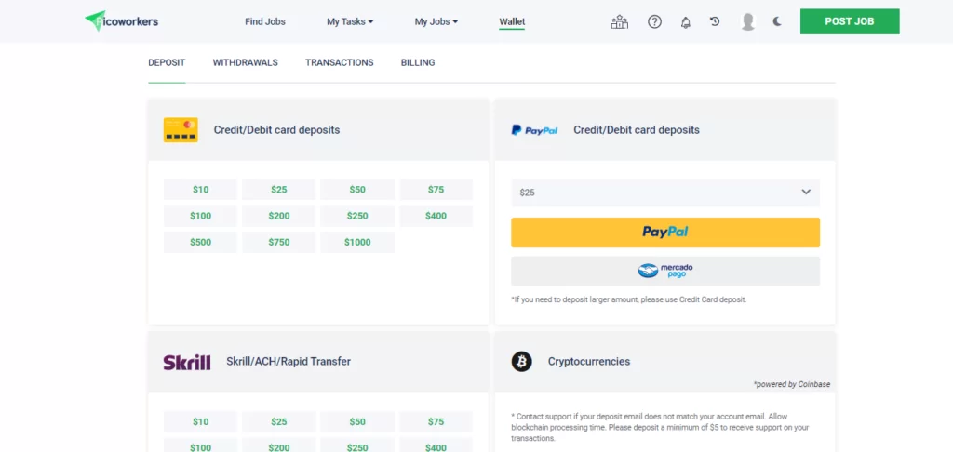Pay with the Mercado Pago button
This screenshot has width=953, height=452.
665,271
